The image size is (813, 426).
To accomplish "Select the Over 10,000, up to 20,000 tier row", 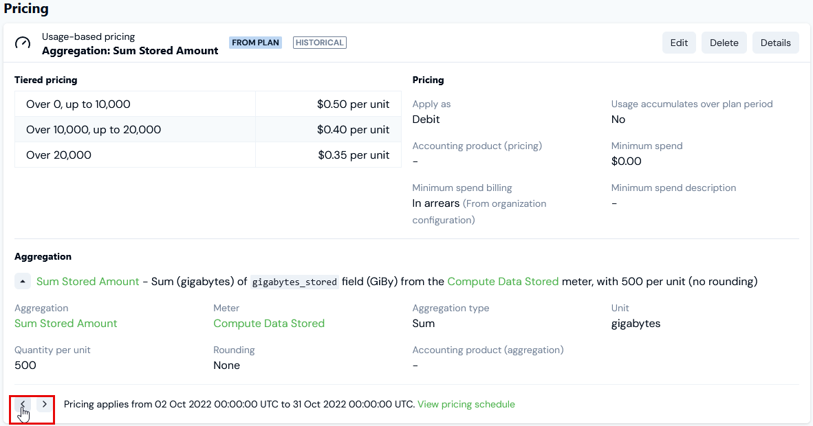I will (208, 130).
